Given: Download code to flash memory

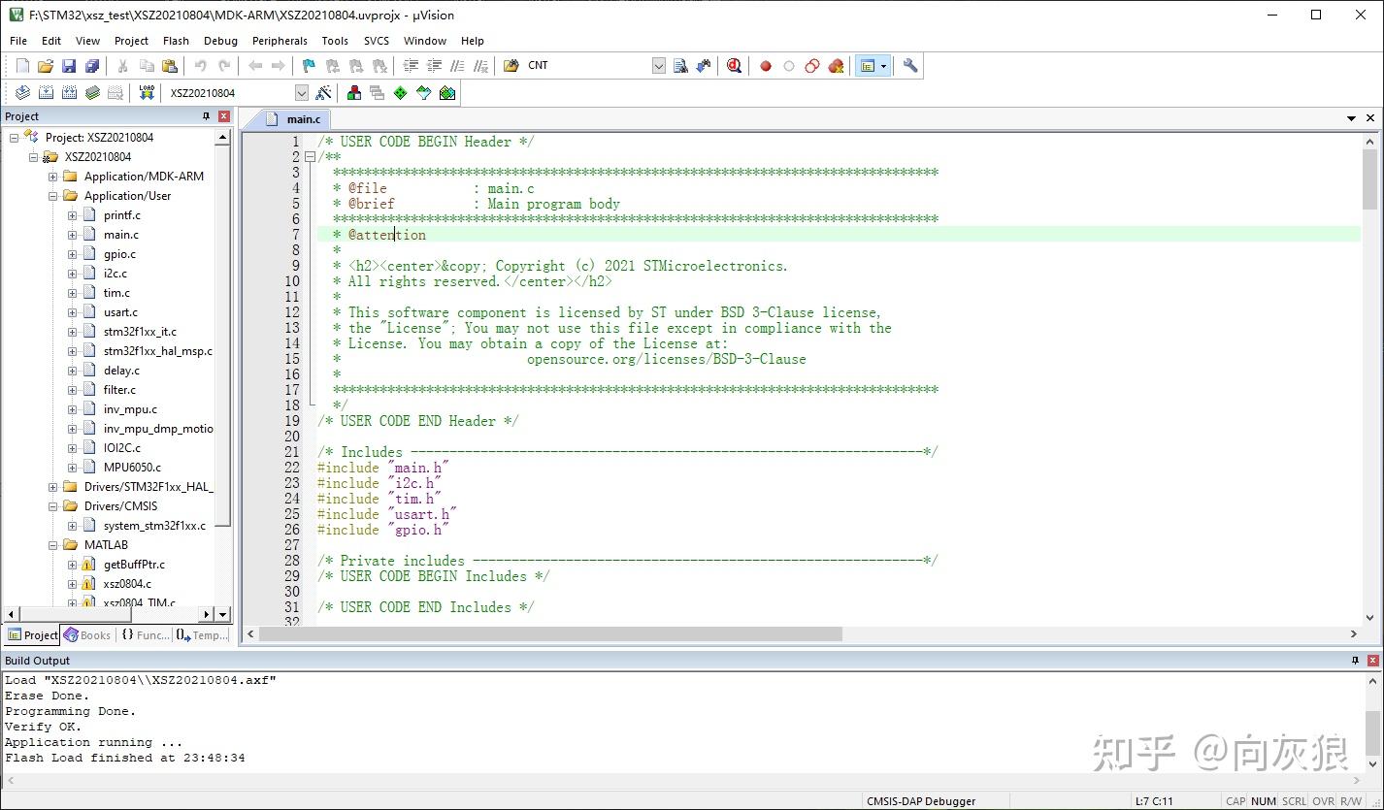Looking at the screenshot, I should 146,92.
